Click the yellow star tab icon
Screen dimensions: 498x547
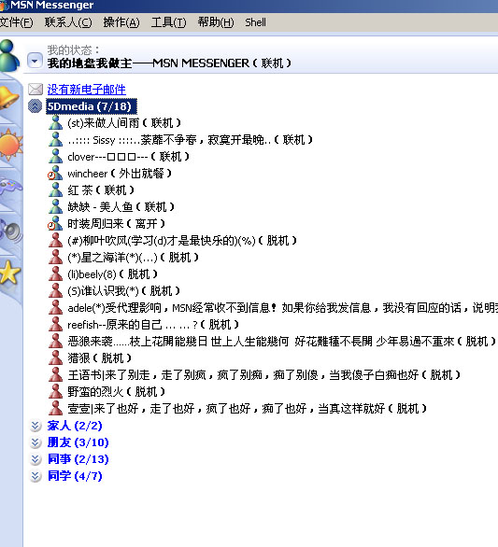[9, 273]
